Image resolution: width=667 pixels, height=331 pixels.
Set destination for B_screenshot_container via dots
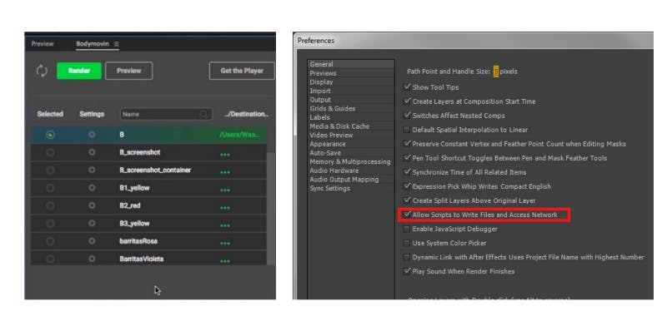[225, 173]
